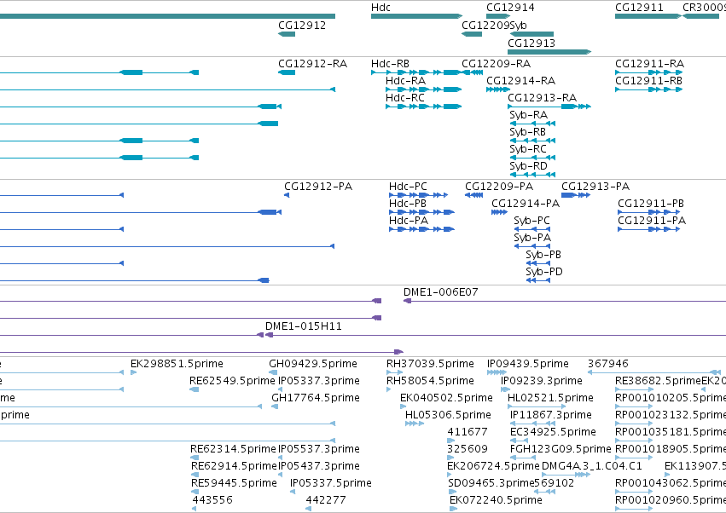Open the GH17764.5prime EST label
The height and width of the screenshot is (513, 726).
pos(316,398)
